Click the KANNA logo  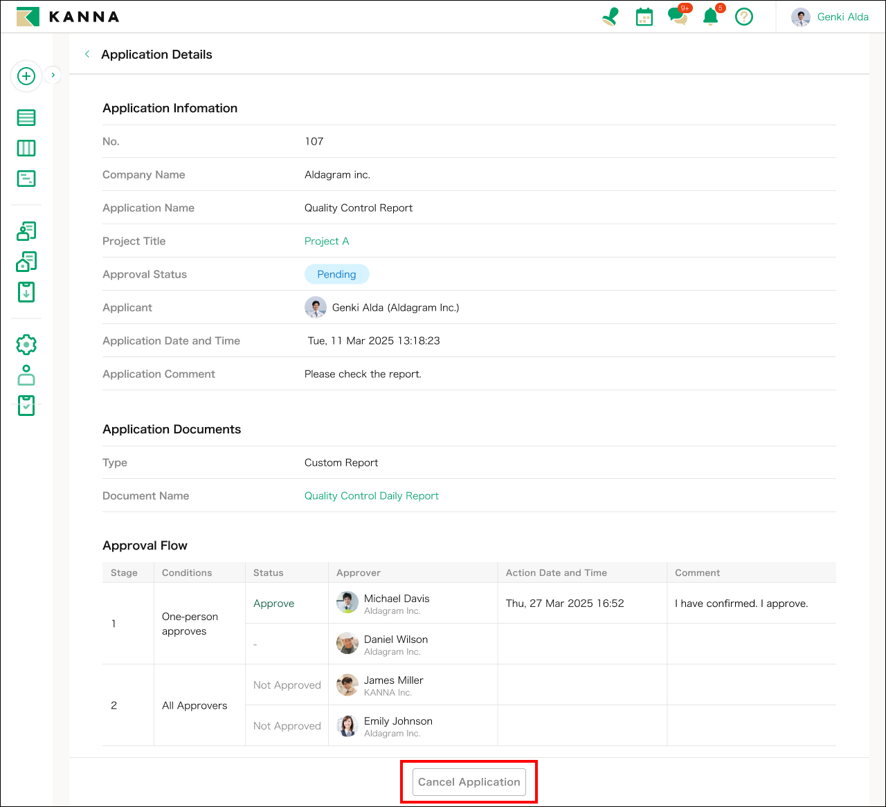coord(68,17)
